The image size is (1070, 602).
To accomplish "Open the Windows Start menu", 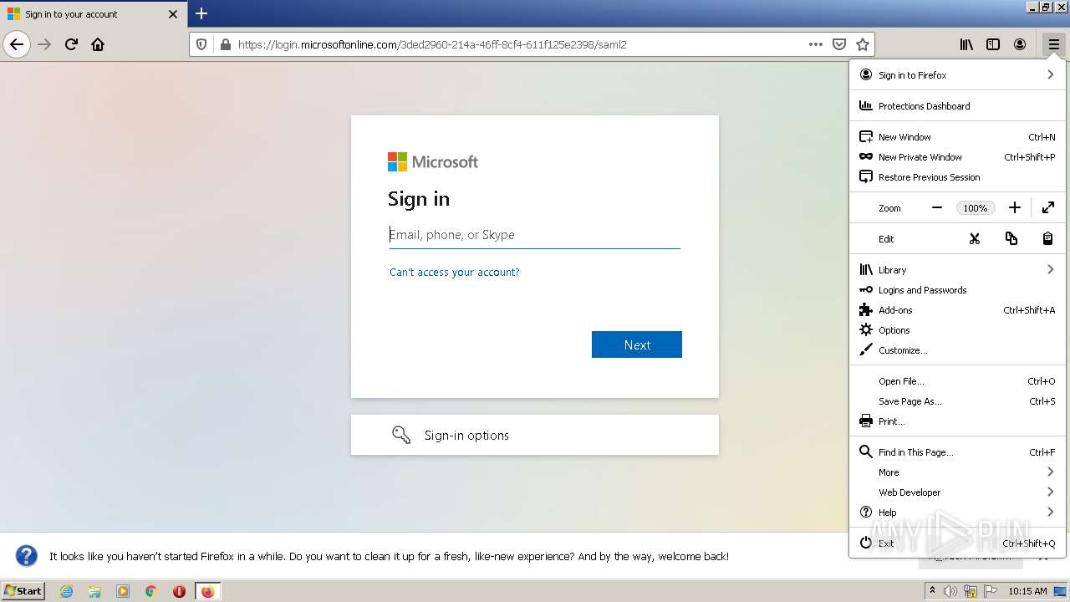I will click(x=23, y=590).
